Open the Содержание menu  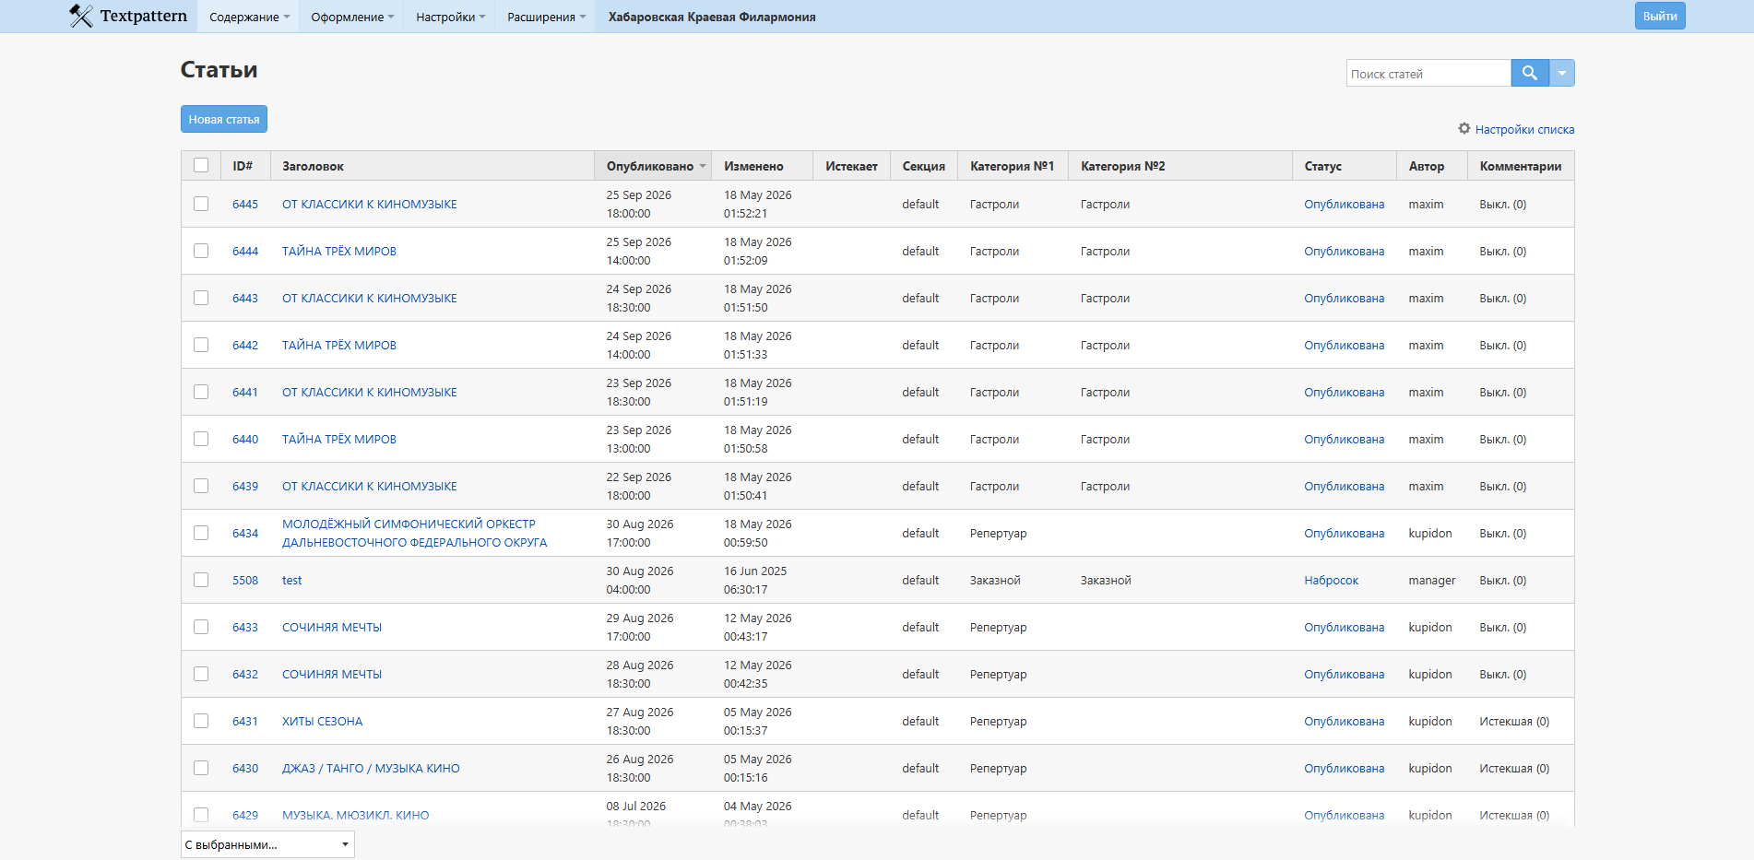tap(249, 17)
